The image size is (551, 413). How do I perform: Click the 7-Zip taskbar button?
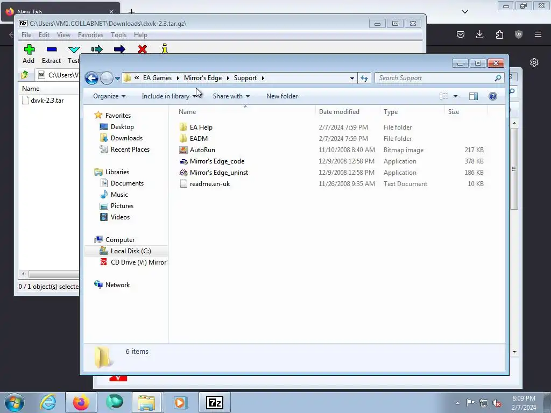coord(215,402)
